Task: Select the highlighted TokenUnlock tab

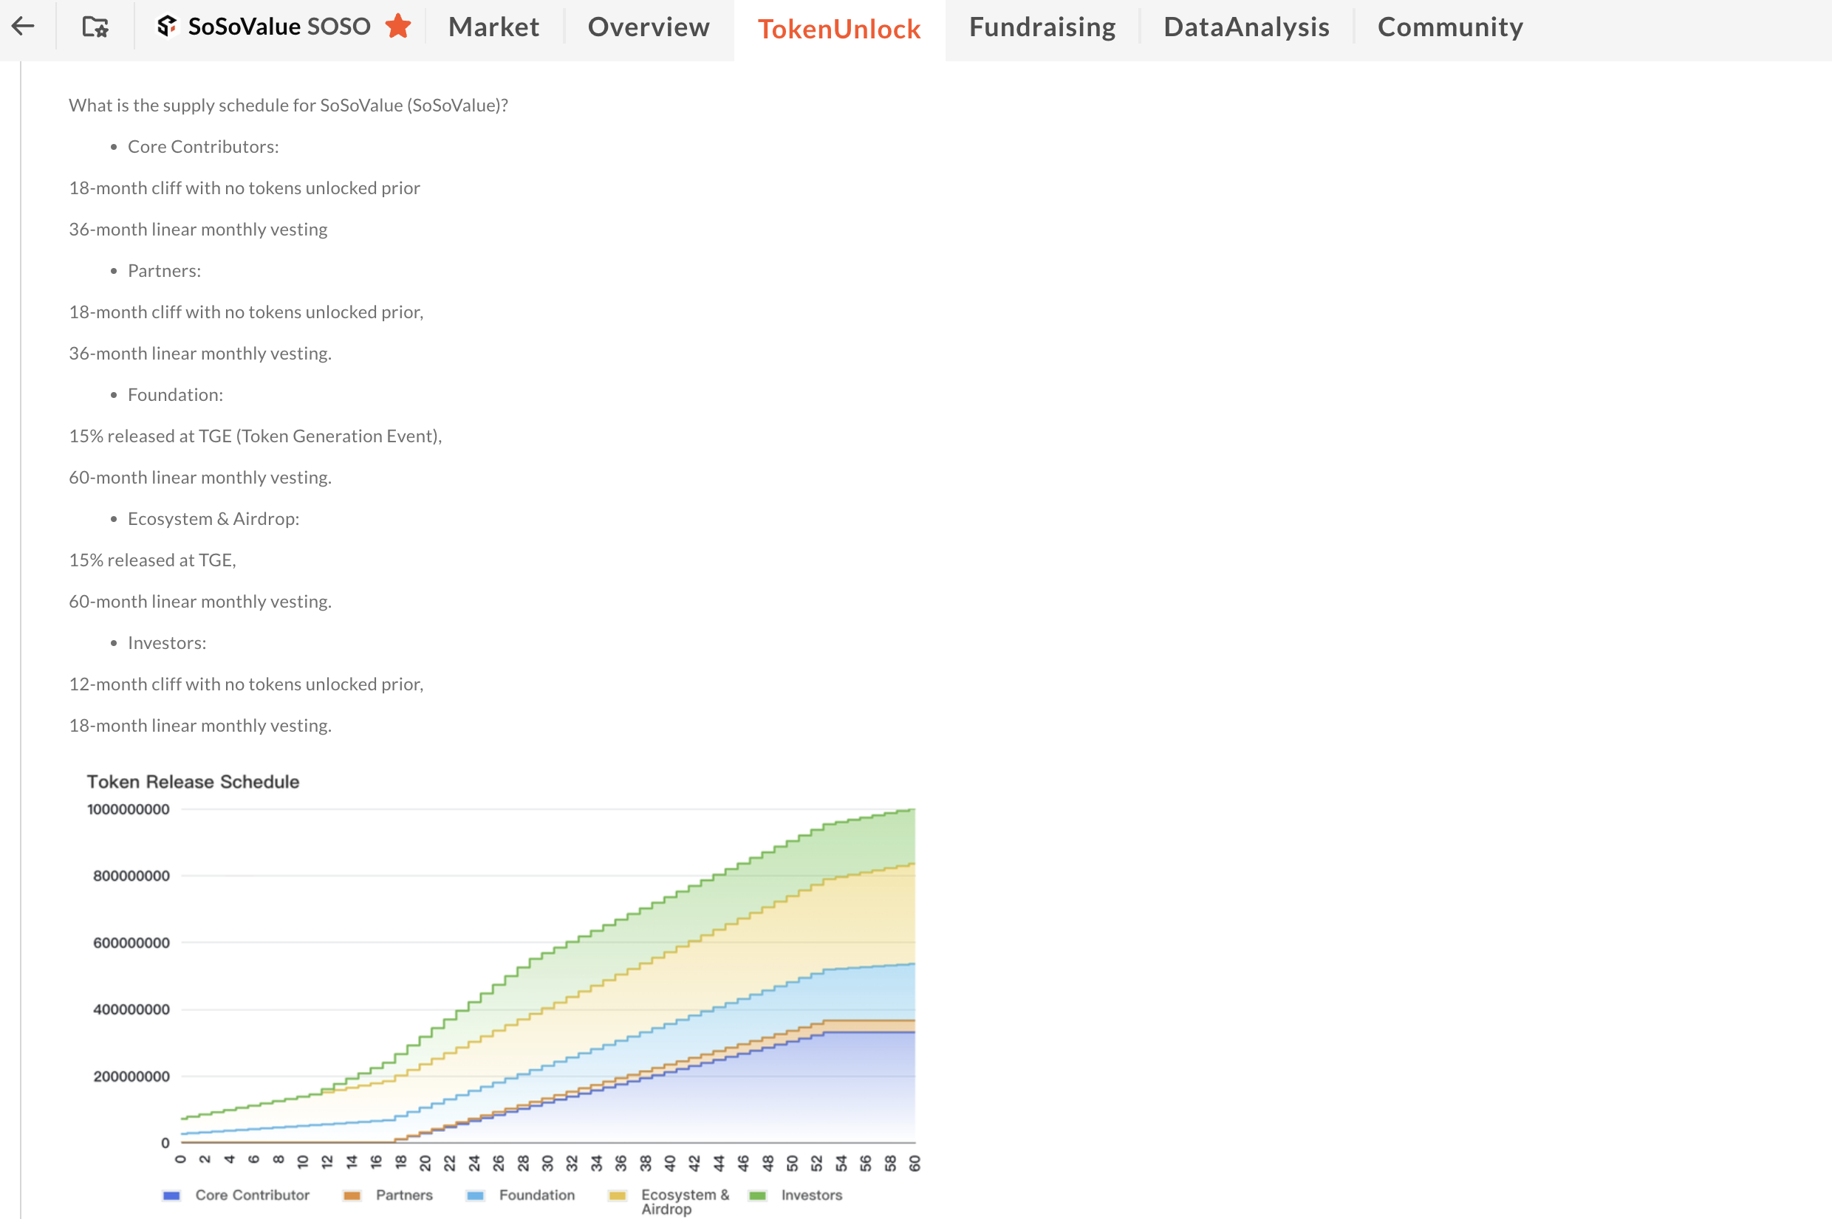Action: click(840, 26)
